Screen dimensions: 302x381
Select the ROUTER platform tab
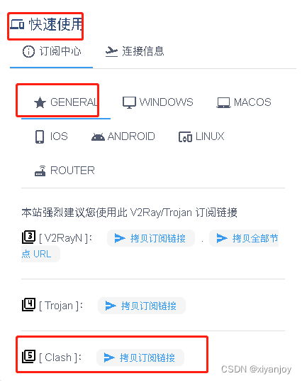(x=65, y=171)
